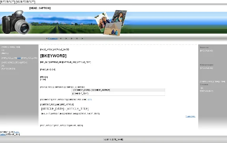
Task: Open the read-more link under the article preview
Action: (x=190, y=116)
